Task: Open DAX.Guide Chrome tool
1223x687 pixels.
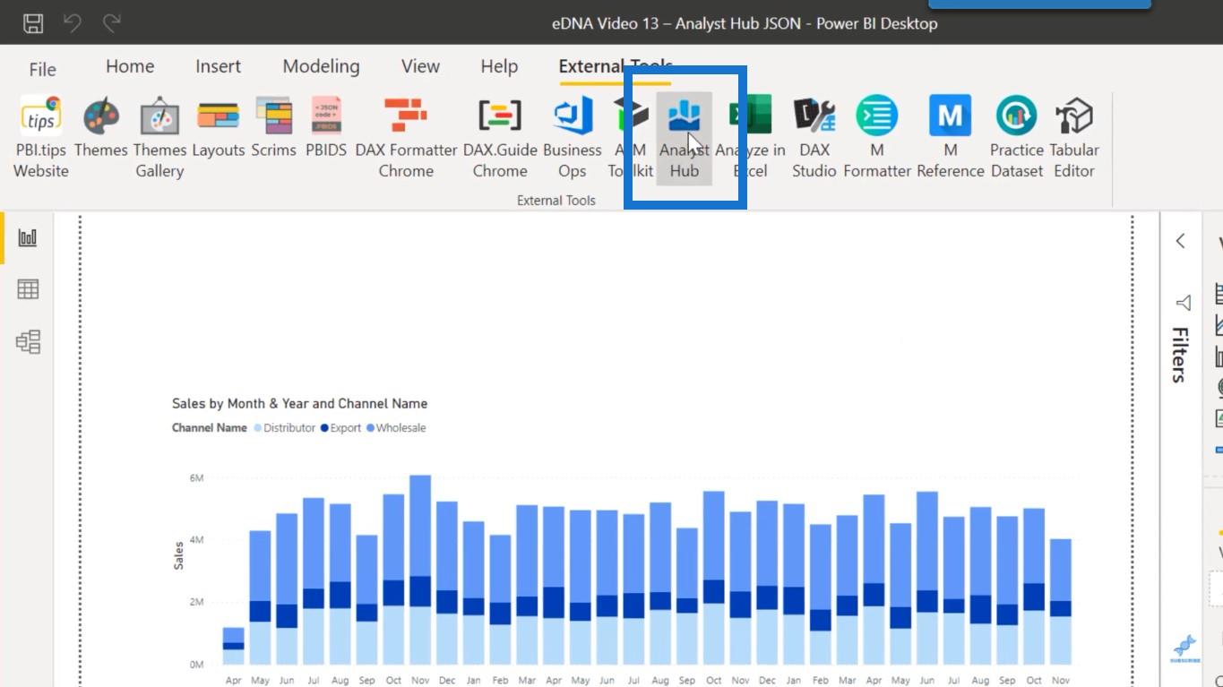Action: click(500, 137)
